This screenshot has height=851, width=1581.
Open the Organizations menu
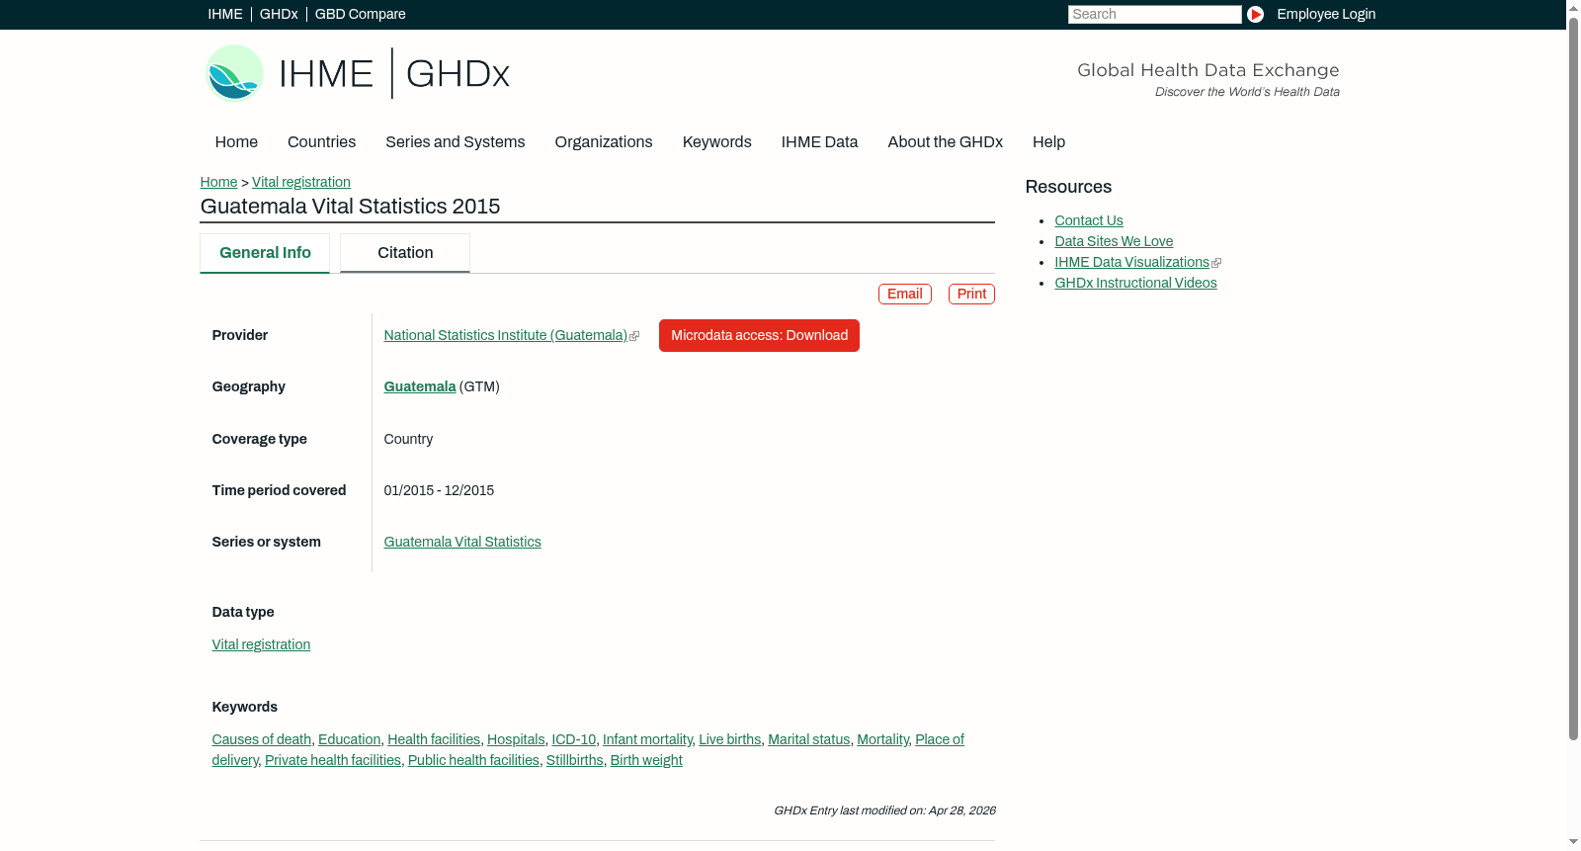pyautogui.click(x=604, y=142)
